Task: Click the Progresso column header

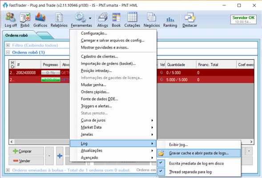Action: [x=50, y=65]
